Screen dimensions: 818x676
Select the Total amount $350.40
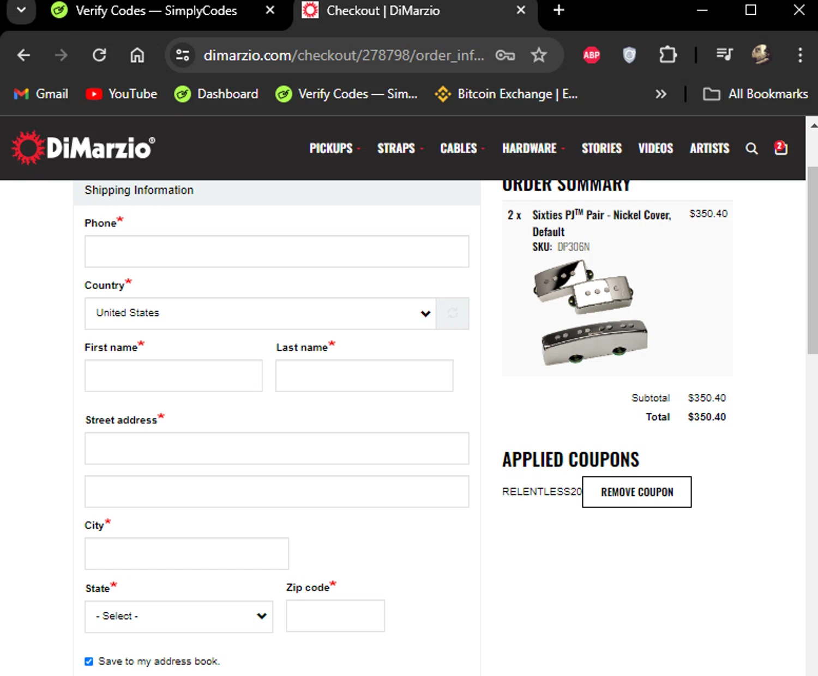pos(707,417)
